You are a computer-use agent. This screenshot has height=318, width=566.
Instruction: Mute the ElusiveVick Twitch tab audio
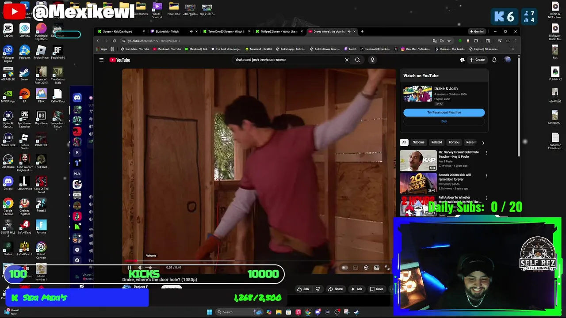[191, 31]
